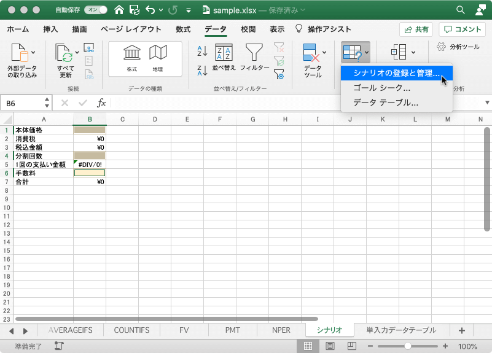
Task: Choose Goal Seek menu item
Action: click(x=397, y=88)
